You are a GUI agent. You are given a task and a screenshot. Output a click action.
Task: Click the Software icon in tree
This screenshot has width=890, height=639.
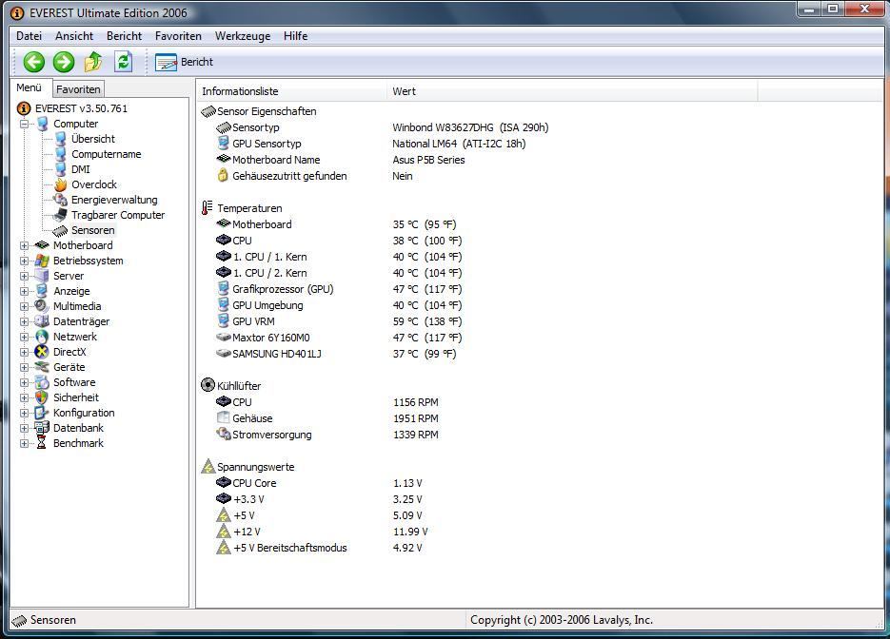tap(42, 382)
